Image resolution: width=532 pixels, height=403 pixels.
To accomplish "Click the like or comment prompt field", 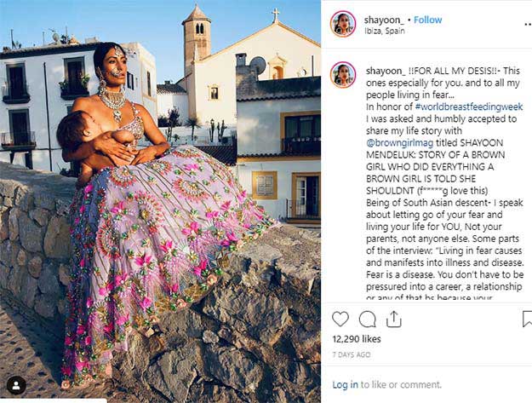I will click(386, 384).
